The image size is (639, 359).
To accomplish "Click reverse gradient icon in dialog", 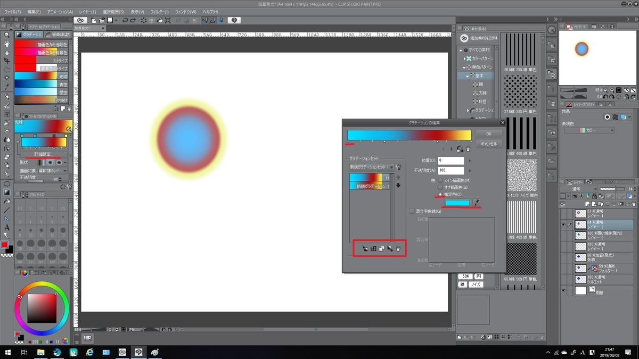I will 460,149.
